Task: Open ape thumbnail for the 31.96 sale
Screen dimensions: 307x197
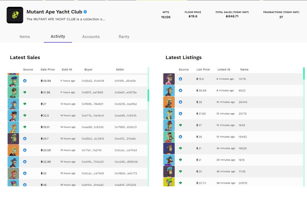Action: tap(13, 92)
